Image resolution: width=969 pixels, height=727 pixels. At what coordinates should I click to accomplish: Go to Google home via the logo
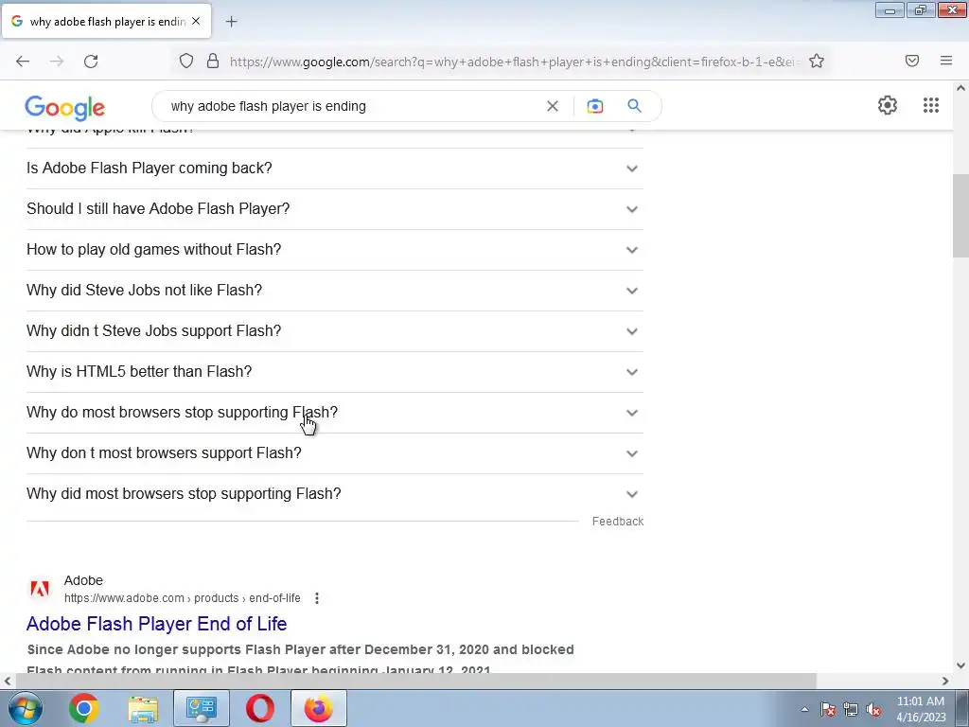[65, 108]
